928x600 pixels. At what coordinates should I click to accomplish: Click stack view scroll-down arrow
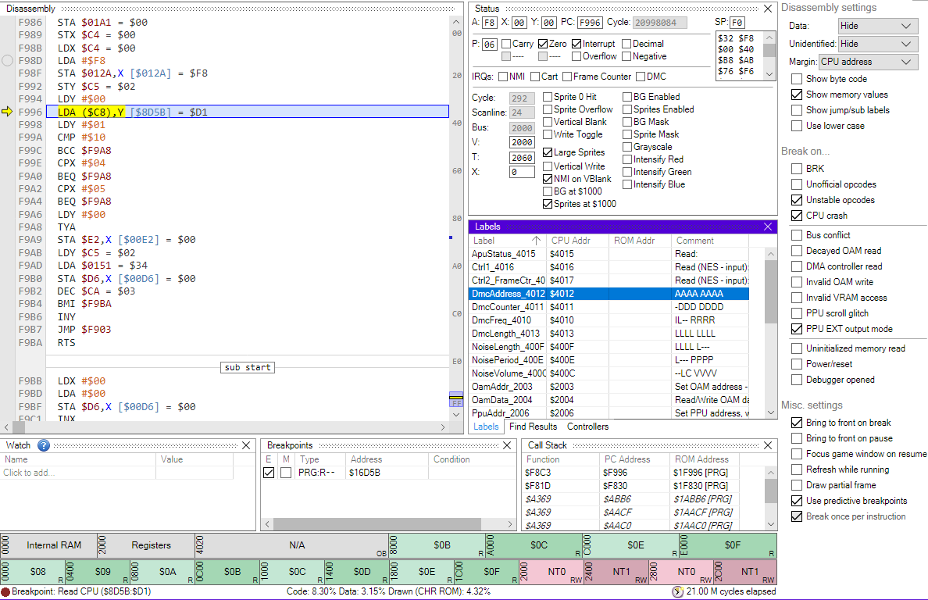(x=769, y=74)
